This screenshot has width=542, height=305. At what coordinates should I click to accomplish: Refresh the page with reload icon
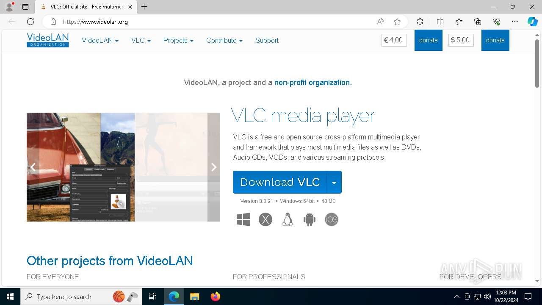click(x=30, y=22)
